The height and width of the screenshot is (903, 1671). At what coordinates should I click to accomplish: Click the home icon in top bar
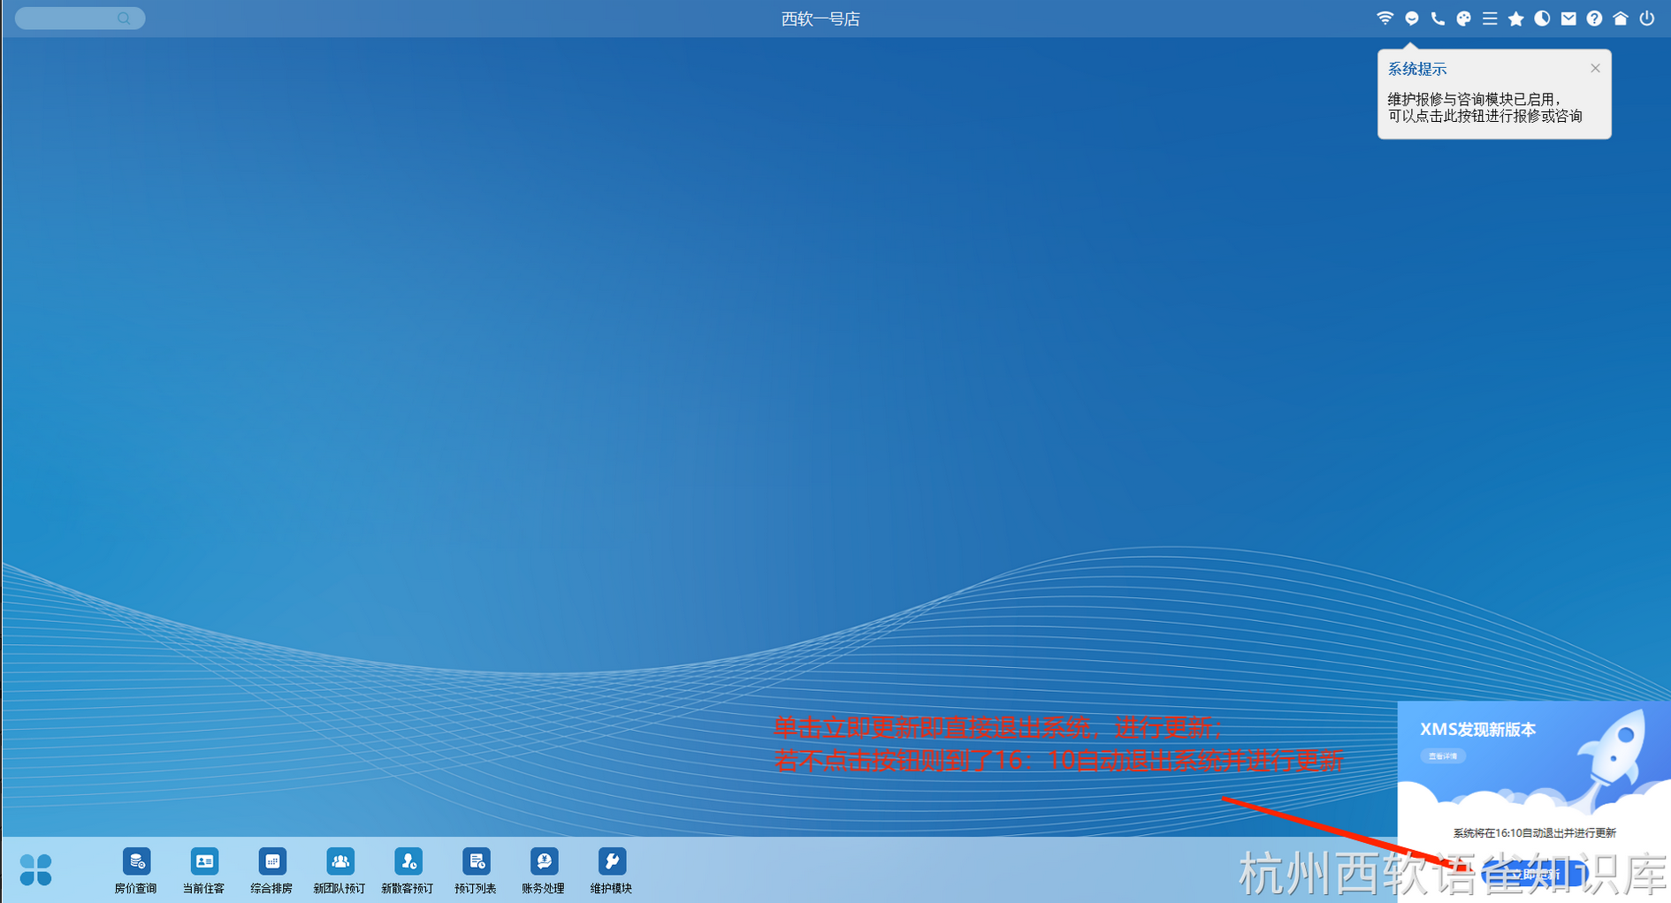1621,18
